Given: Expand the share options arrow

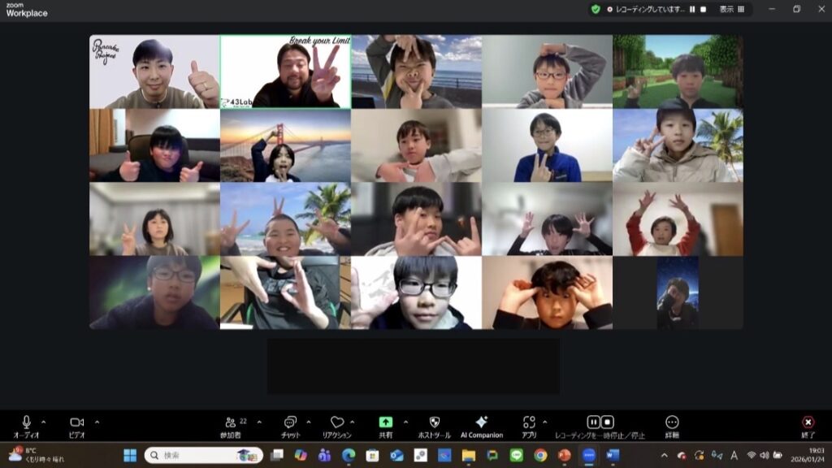Looking at the screenshot, I should click(x=405, y=422).
